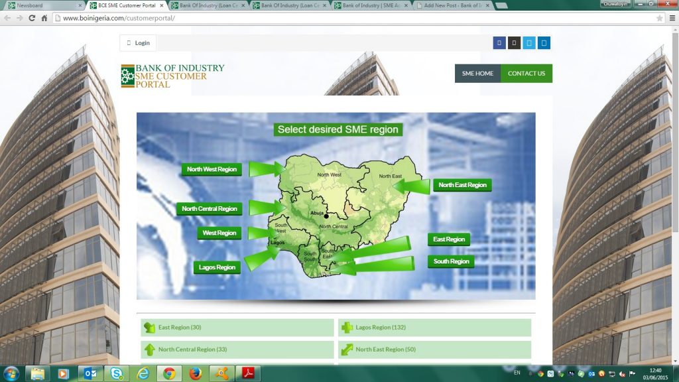Open a new browser tab

pyautogui.click(x=501, y=5)
